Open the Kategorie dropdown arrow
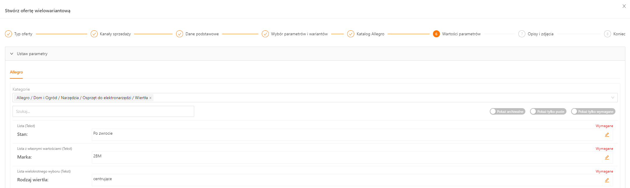Image resolution: width=630 pixels, height=188 pixels. [613, 98]
